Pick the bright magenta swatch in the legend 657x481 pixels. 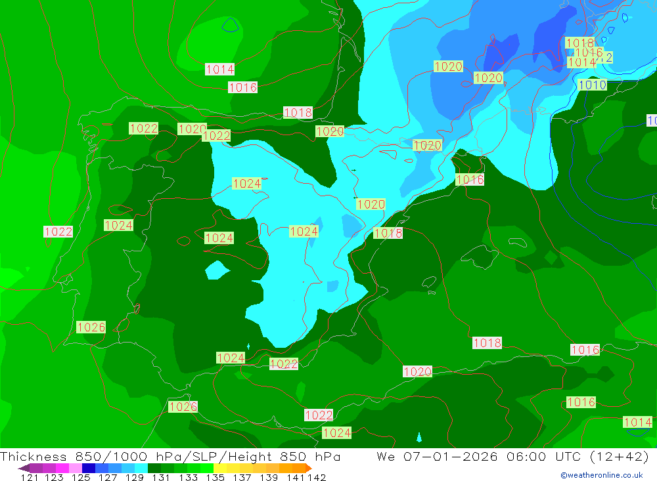pyautogui.click(x=62, y=468)
